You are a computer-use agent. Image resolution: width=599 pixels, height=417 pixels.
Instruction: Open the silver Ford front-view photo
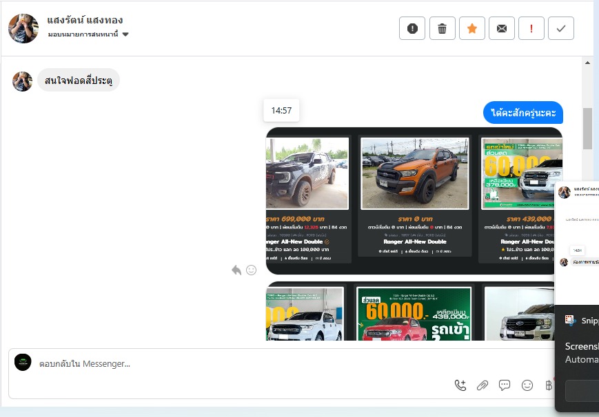pos(520,314)
